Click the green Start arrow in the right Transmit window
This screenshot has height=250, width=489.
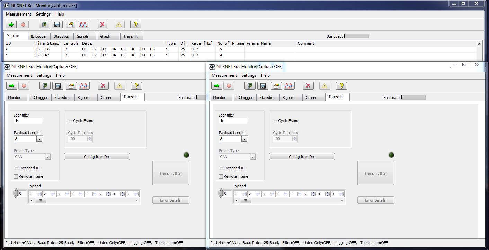217,86
